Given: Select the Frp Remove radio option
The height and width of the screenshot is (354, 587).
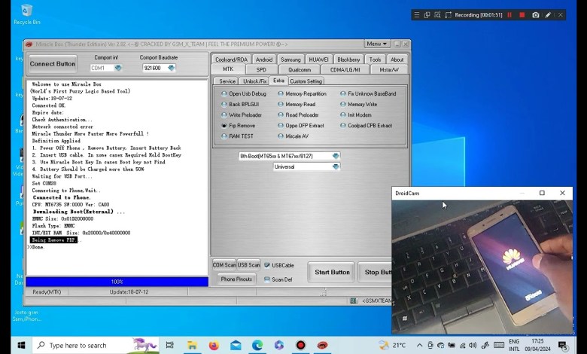Looking at the screenshot, I should point(224,126).
